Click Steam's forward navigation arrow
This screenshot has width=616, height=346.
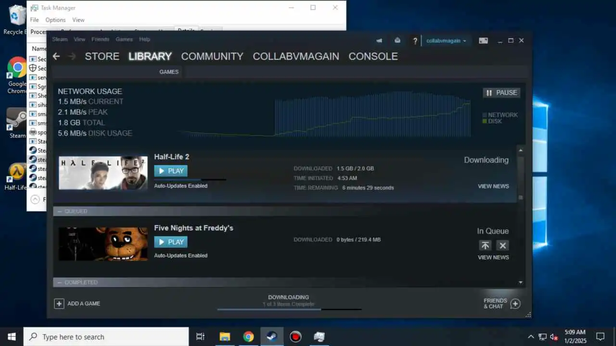(72, 56)
